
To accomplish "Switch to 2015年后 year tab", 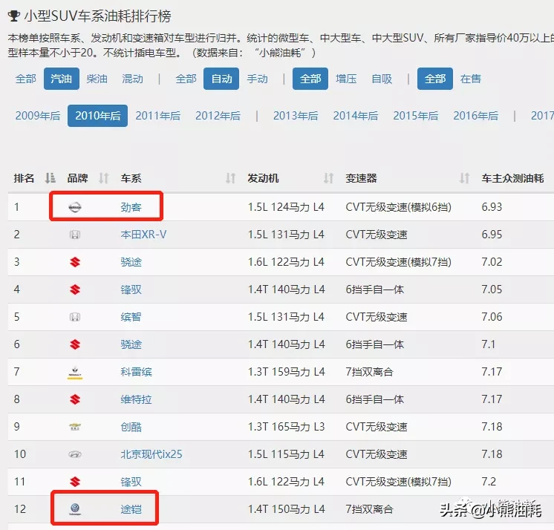I will [416, 116].
